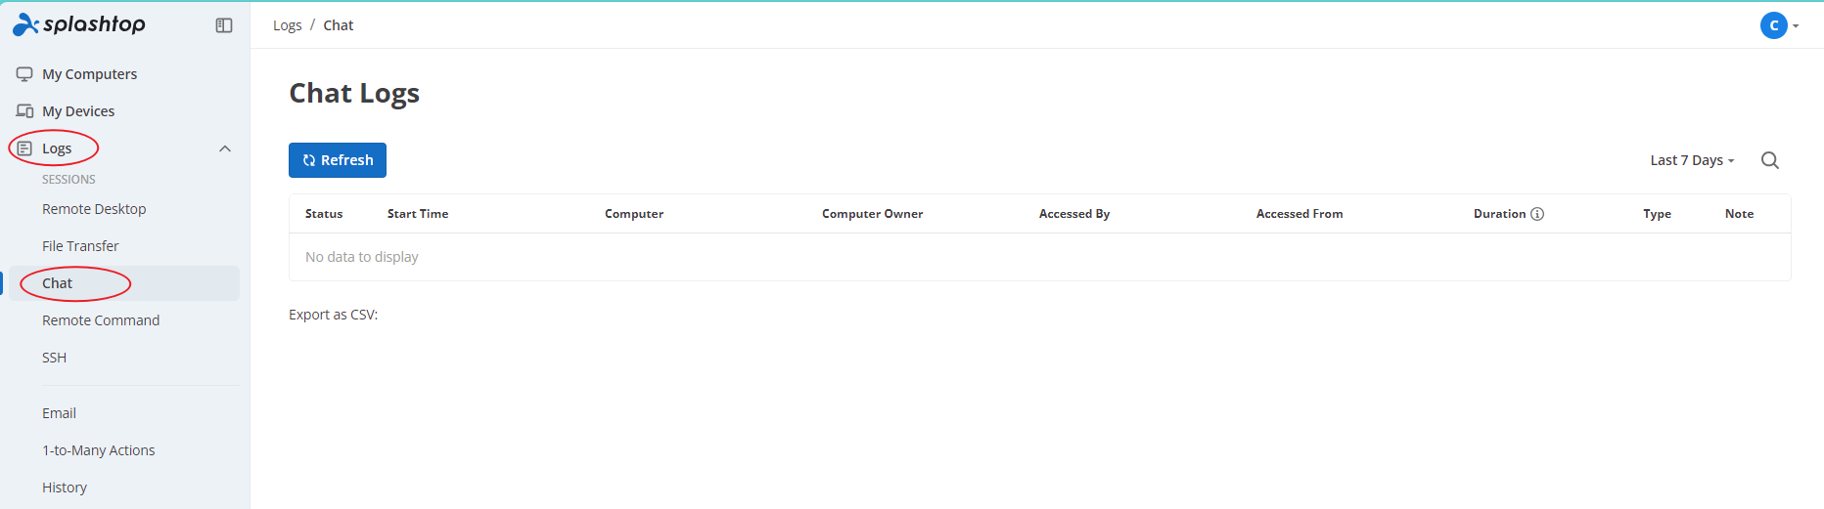1824x509 pixels.
Task: Open My Devices in the sidebar
Action: coord(78,111)
